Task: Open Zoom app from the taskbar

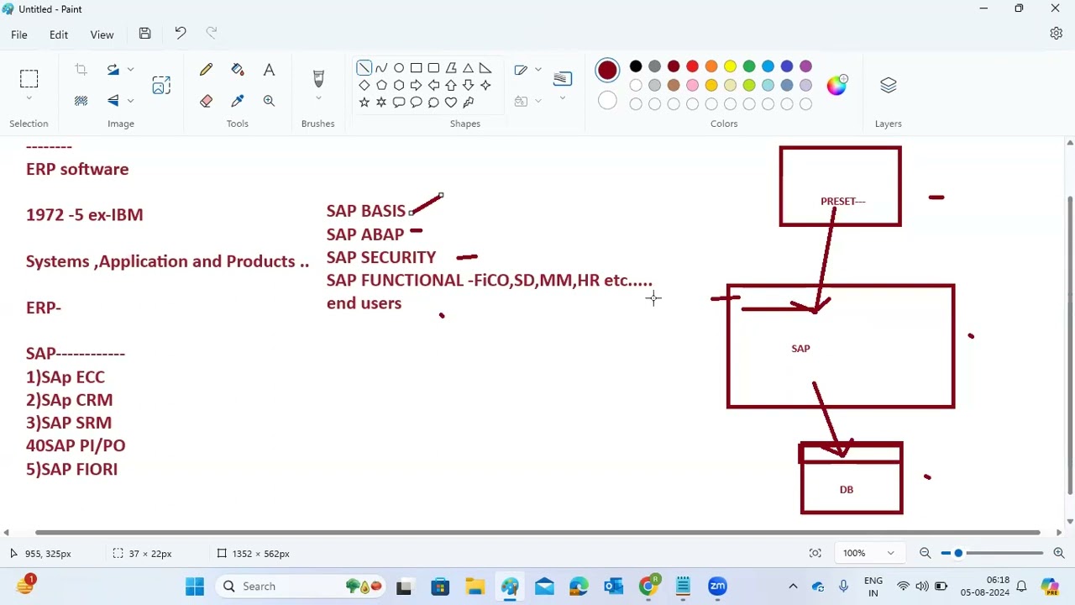Action: [x=717, y=586]
